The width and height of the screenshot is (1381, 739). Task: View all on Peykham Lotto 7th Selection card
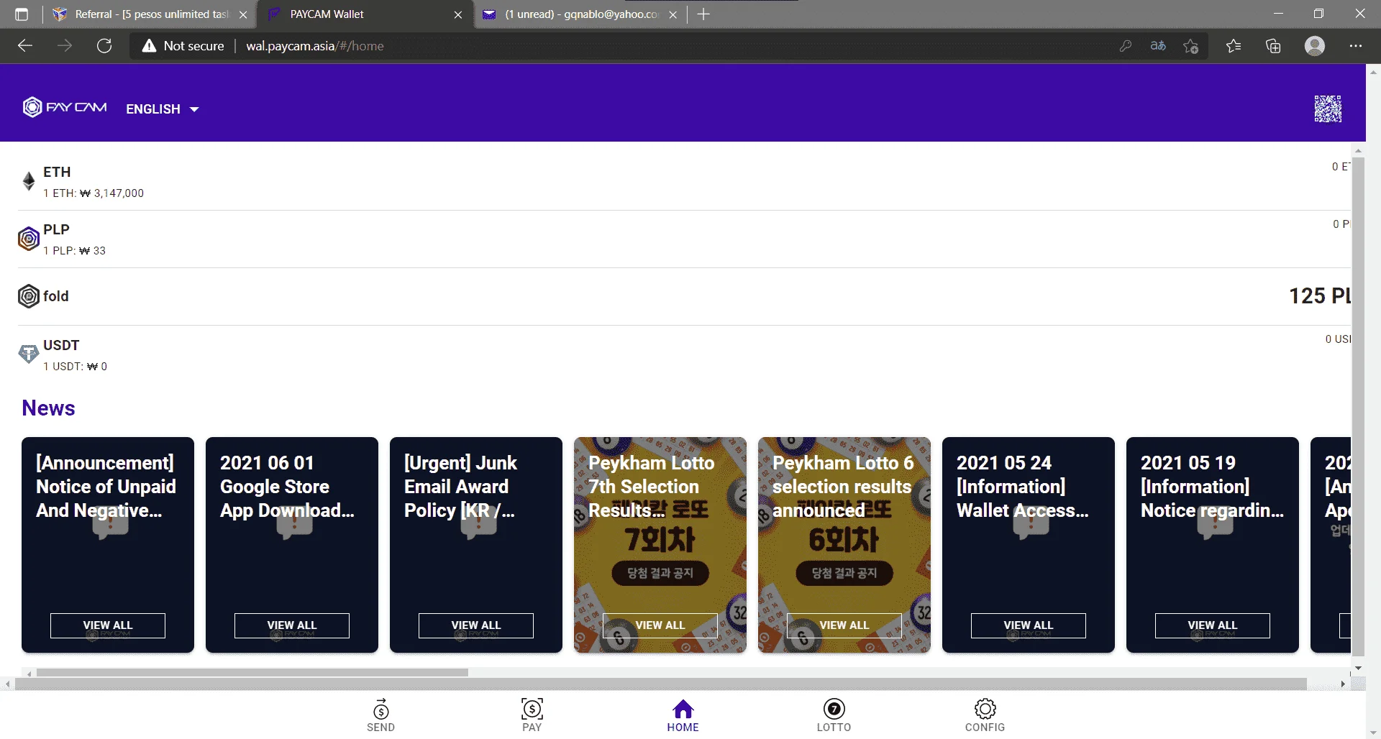660,625
